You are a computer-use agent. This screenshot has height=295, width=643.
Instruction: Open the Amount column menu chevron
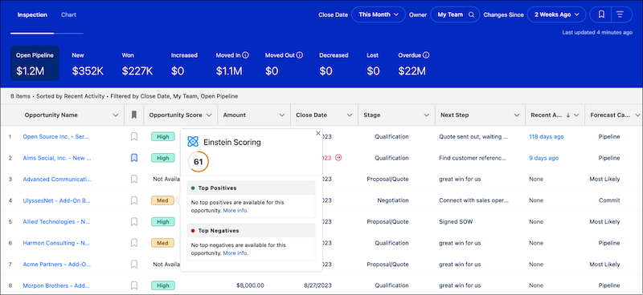(282, 115)
